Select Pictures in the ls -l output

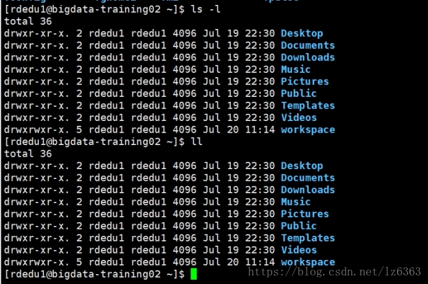coord(305,81)
